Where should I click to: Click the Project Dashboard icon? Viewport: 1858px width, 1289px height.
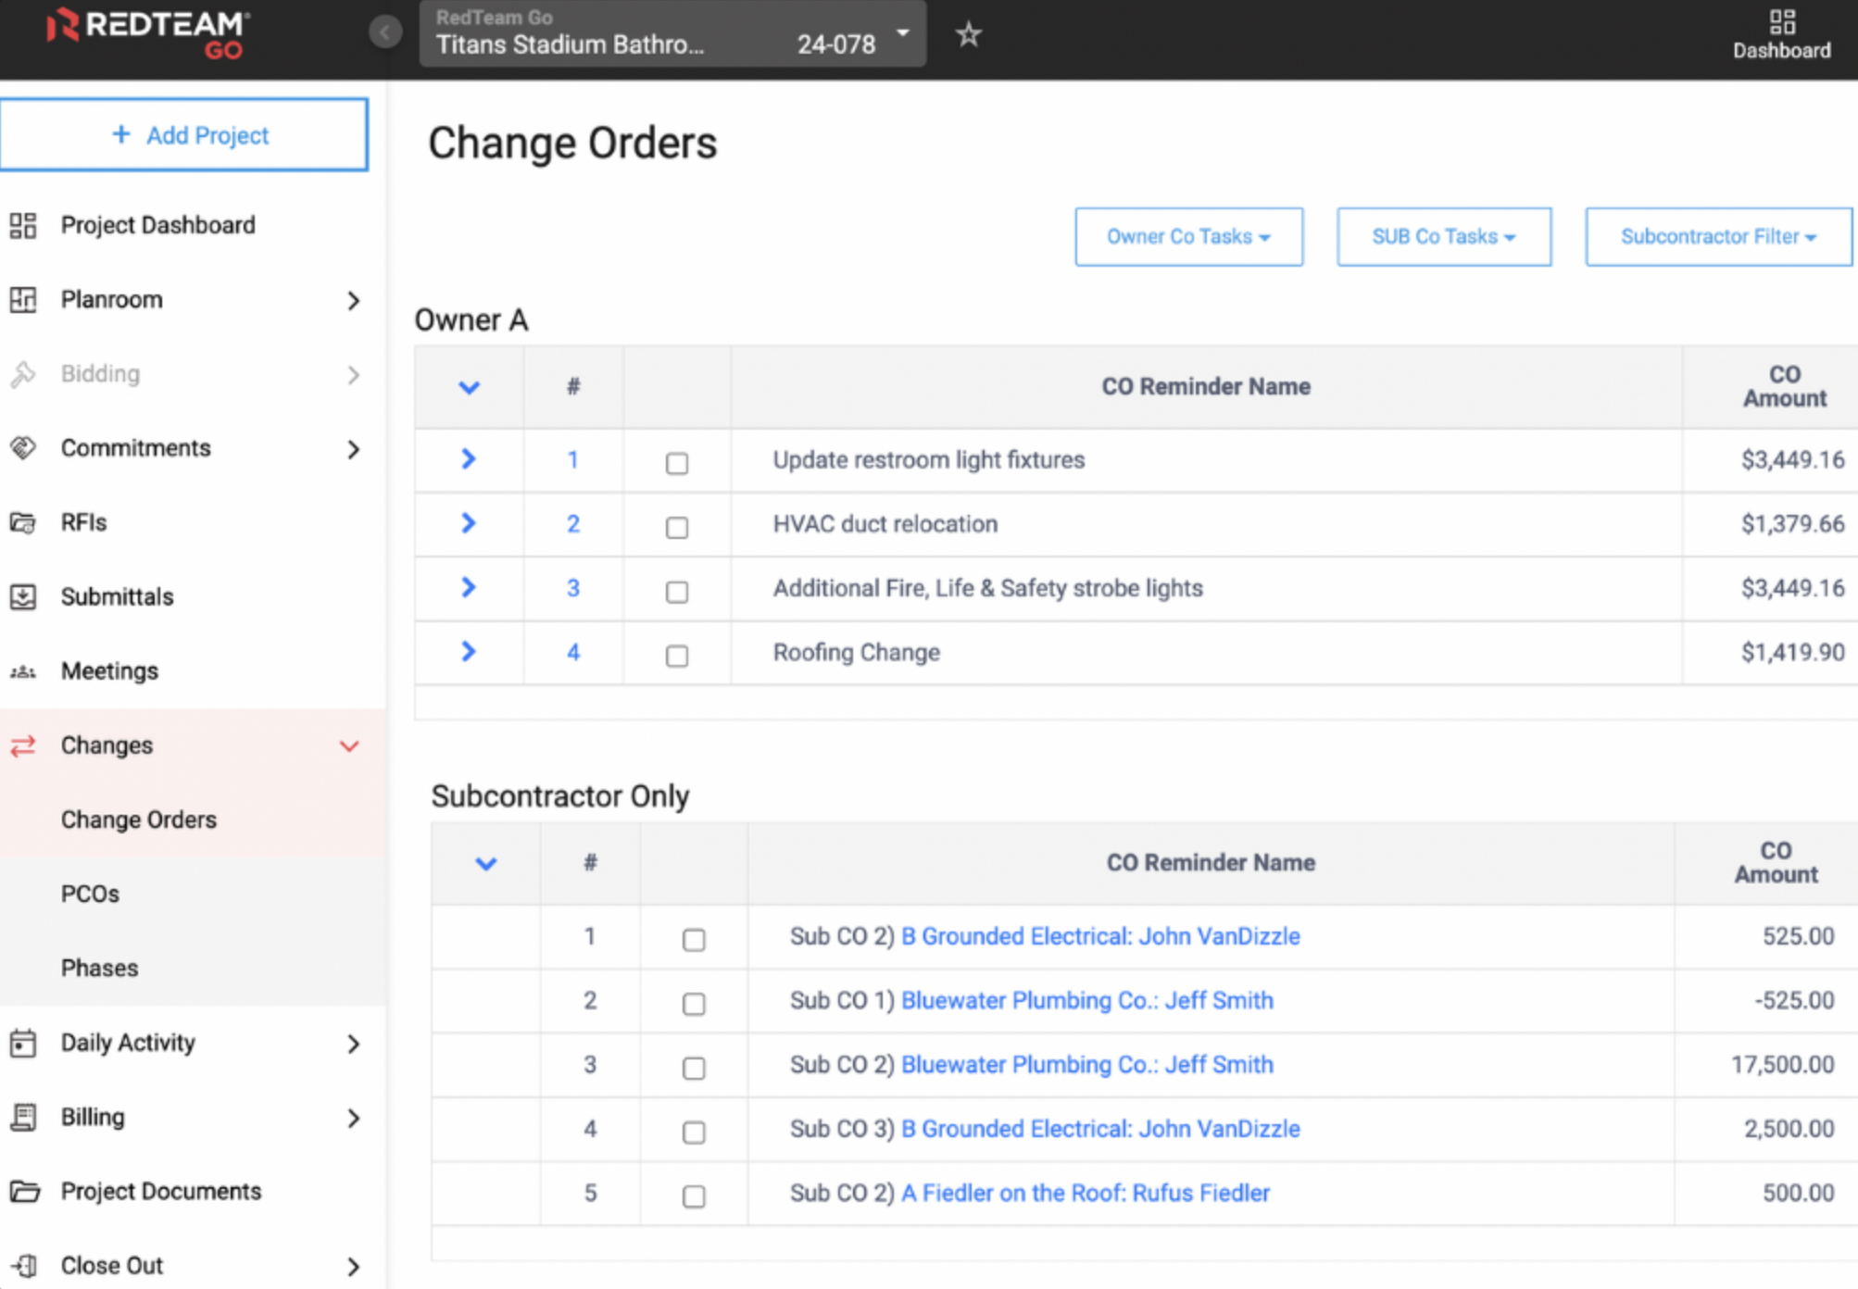23,225
